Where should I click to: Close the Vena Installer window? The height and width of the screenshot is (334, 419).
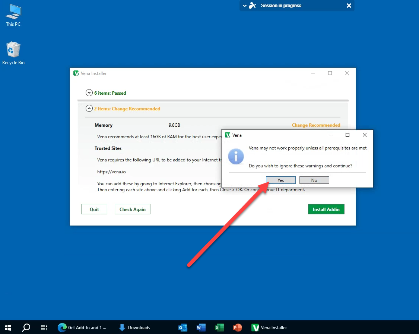coord(347,73)
